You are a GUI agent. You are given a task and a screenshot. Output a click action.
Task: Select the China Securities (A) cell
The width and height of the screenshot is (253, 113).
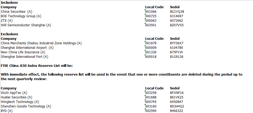(17, 12)
